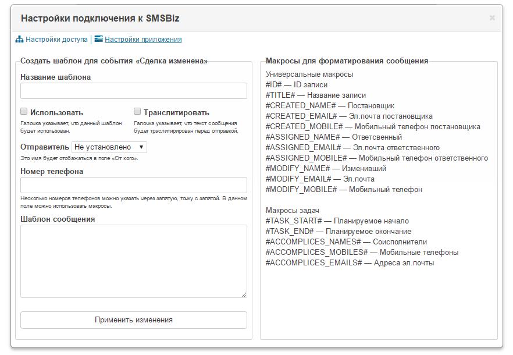Open the Настройки приложения link
Screen dimensions: 513x355
pos(143,40)
